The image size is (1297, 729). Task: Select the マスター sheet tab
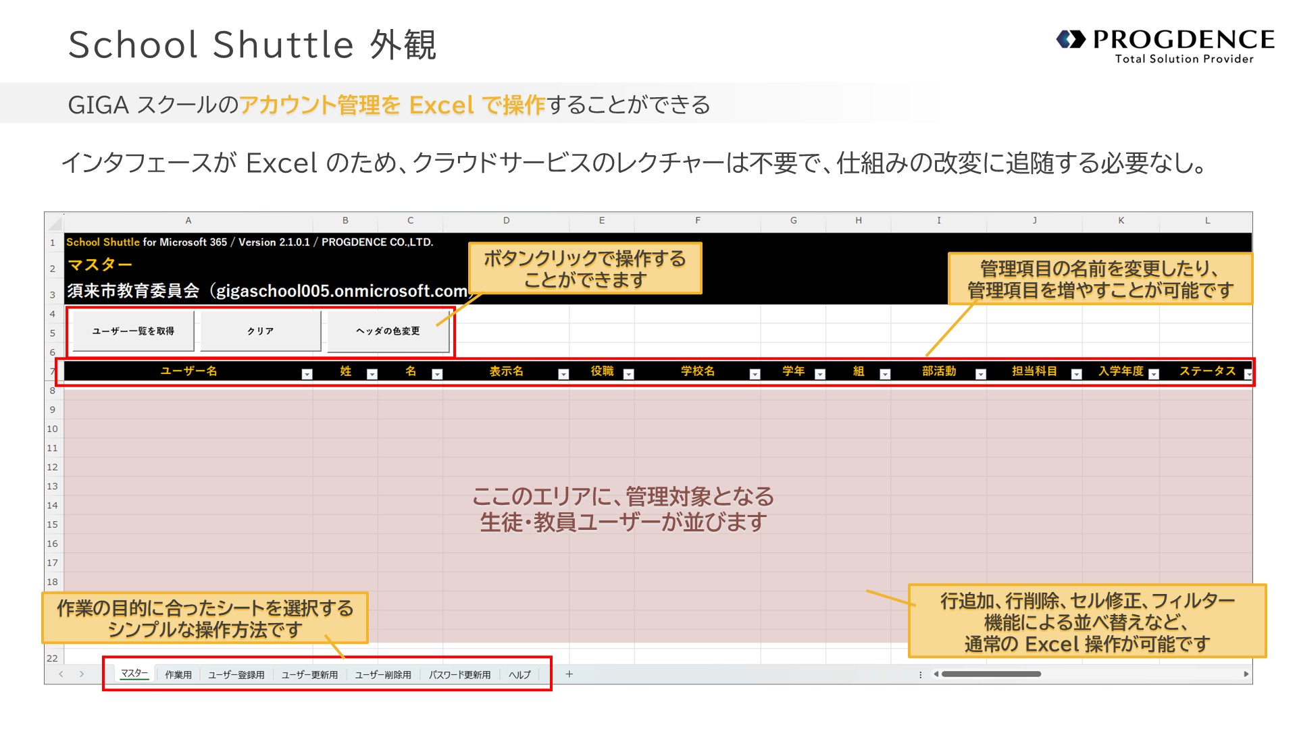[x=134, y=674]
